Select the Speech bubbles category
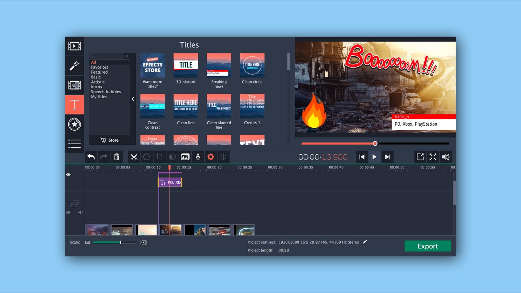Screen dimensions: 521x293 pyautogui.click(x=106, y=92)
